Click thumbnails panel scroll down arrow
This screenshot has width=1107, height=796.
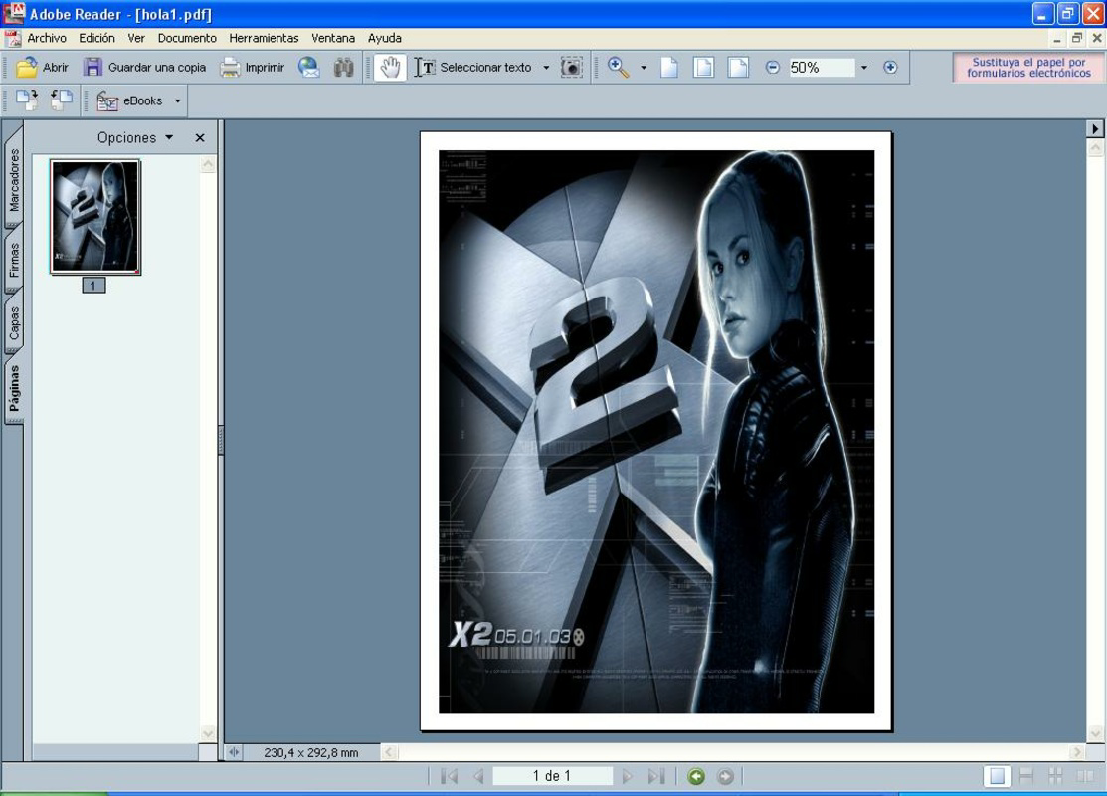208,733
